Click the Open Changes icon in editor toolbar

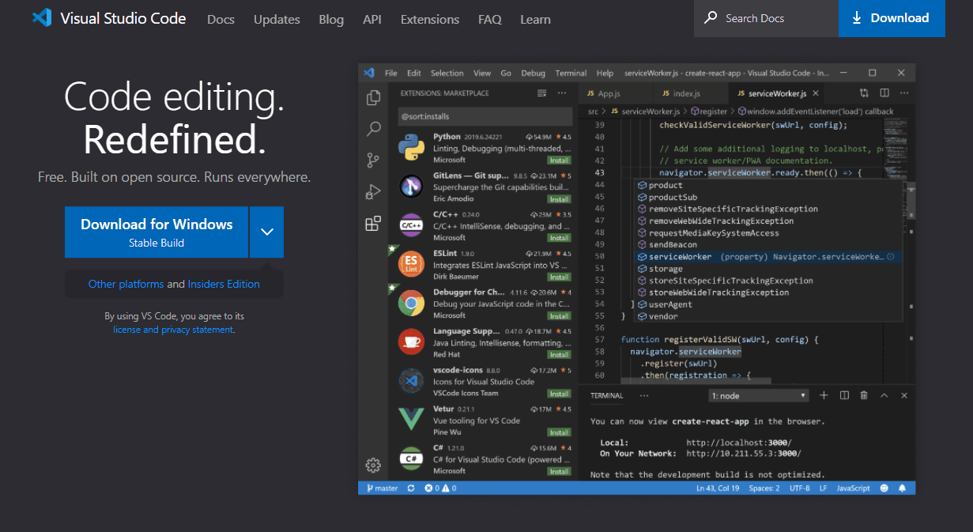pos(864,93)
